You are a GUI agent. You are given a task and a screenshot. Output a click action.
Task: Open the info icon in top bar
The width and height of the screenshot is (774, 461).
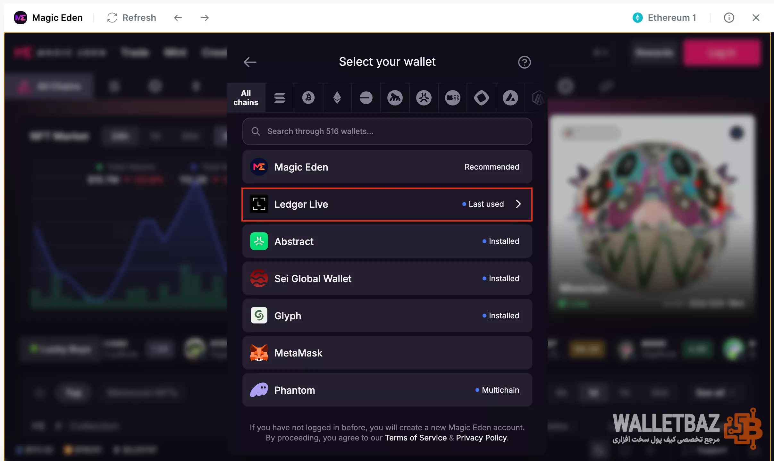pos(729,18)
